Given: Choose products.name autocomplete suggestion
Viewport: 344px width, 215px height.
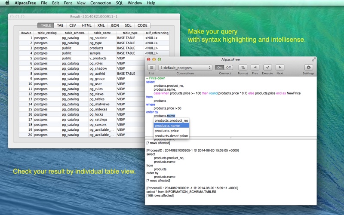Looking at the screenshot, I should pos(171,126).
